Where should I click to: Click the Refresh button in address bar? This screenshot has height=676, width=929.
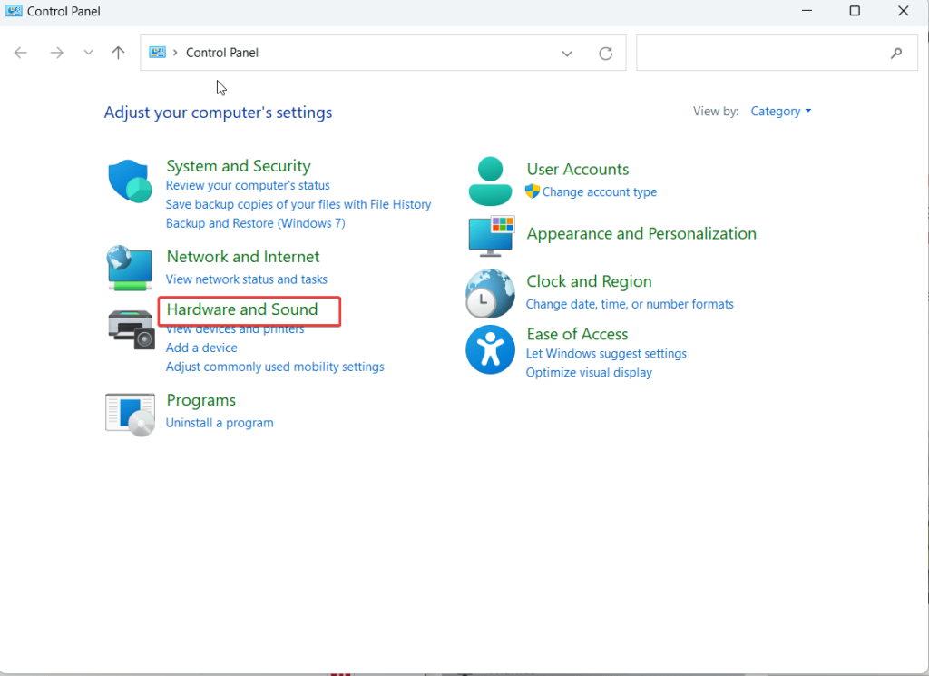[x=606, y=54]
